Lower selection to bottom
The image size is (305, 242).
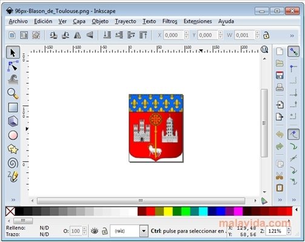[x=107, y=35]
